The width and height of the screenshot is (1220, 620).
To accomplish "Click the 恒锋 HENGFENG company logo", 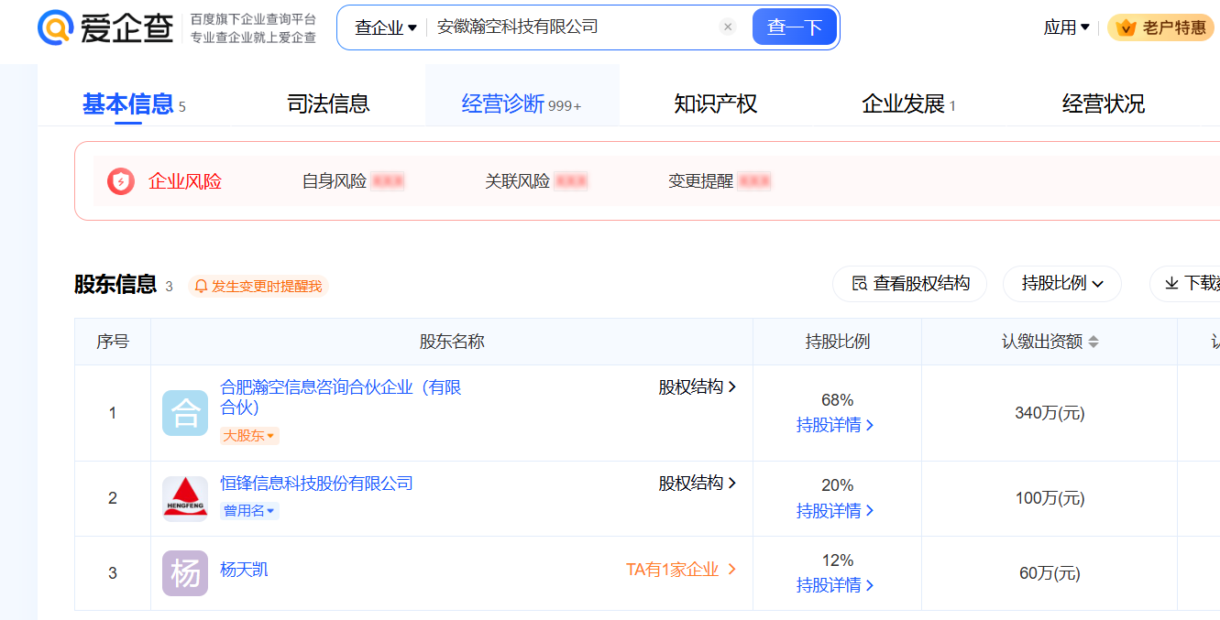I will click(x=185, y=498).
